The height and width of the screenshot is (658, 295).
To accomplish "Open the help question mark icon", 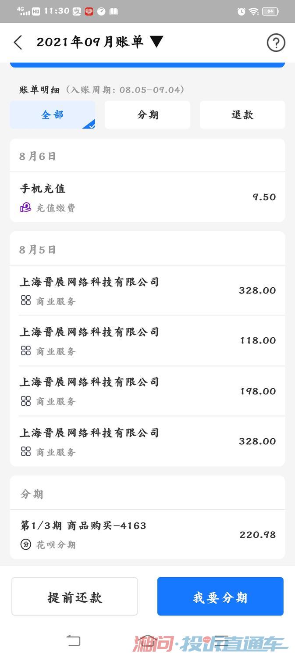I will tap(276, 43).
